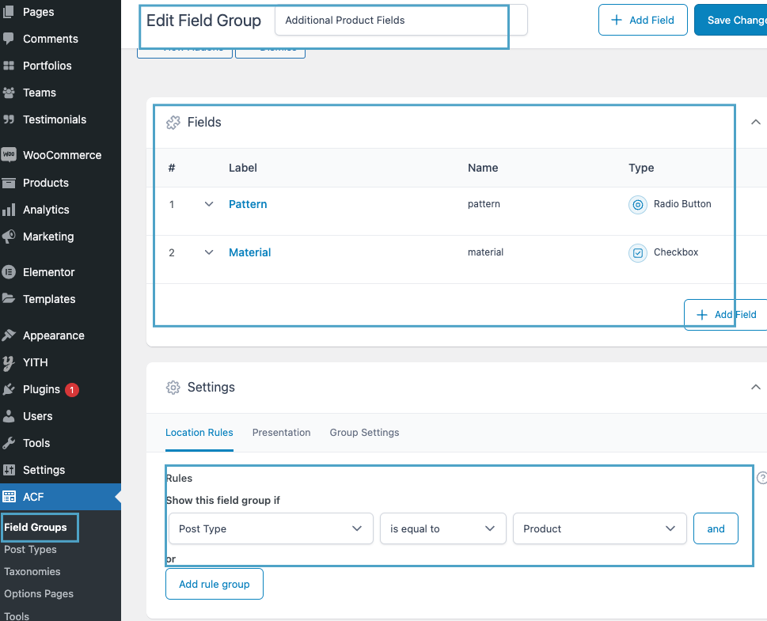Click the WooCommerce icon in sidebar
The width and height of the screenshot is (767, 621).
click(9, 155)
